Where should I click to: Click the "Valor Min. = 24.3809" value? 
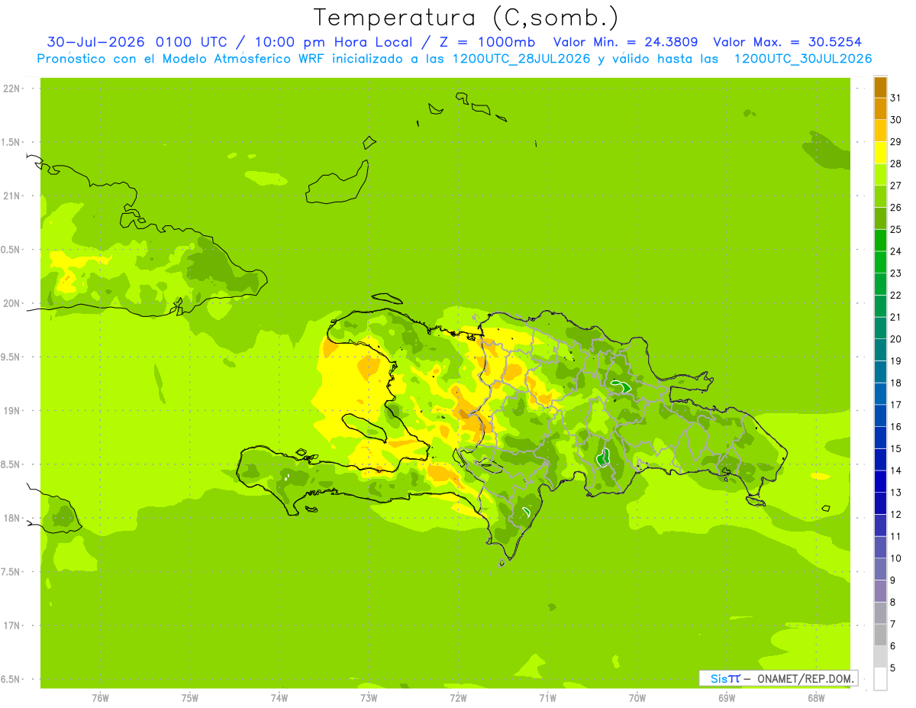tap(625, 42)
